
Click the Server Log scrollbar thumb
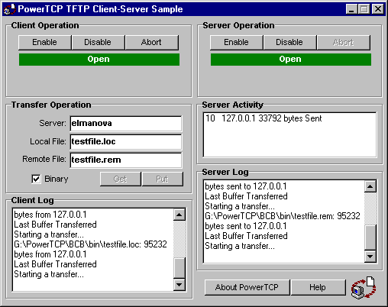click(x=370, y=238)
